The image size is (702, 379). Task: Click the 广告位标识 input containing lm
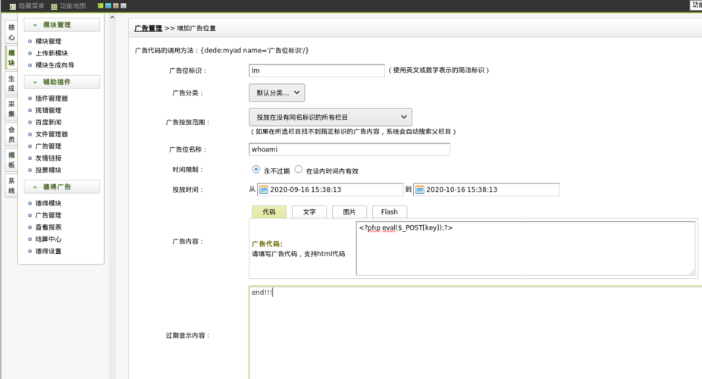(x=317, y=70)
